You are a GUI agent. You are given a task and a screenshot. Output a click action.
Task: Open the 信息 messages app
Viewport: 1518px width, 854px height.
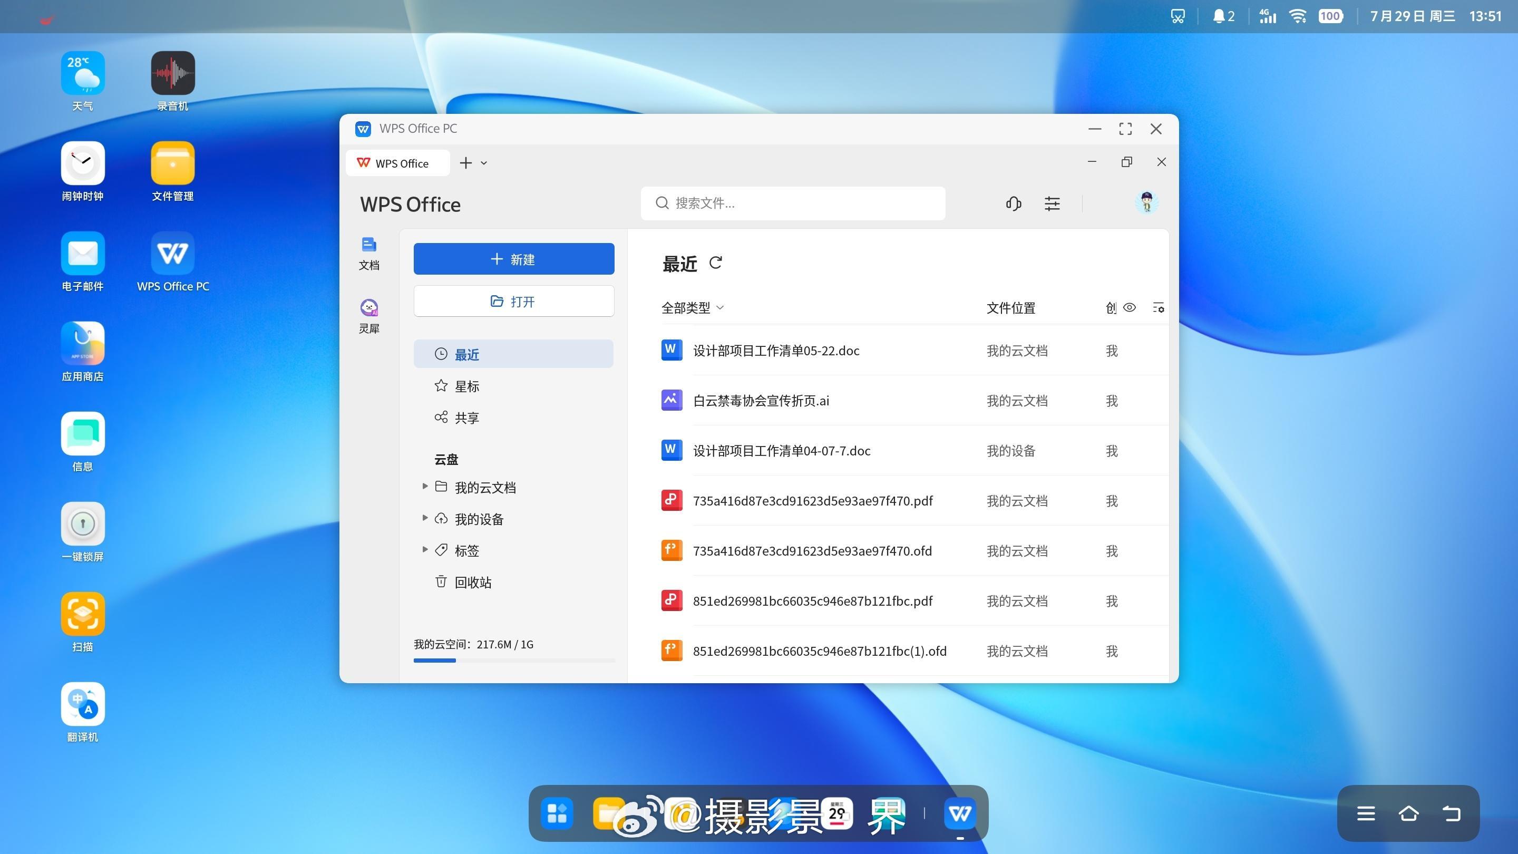point(83,434)
